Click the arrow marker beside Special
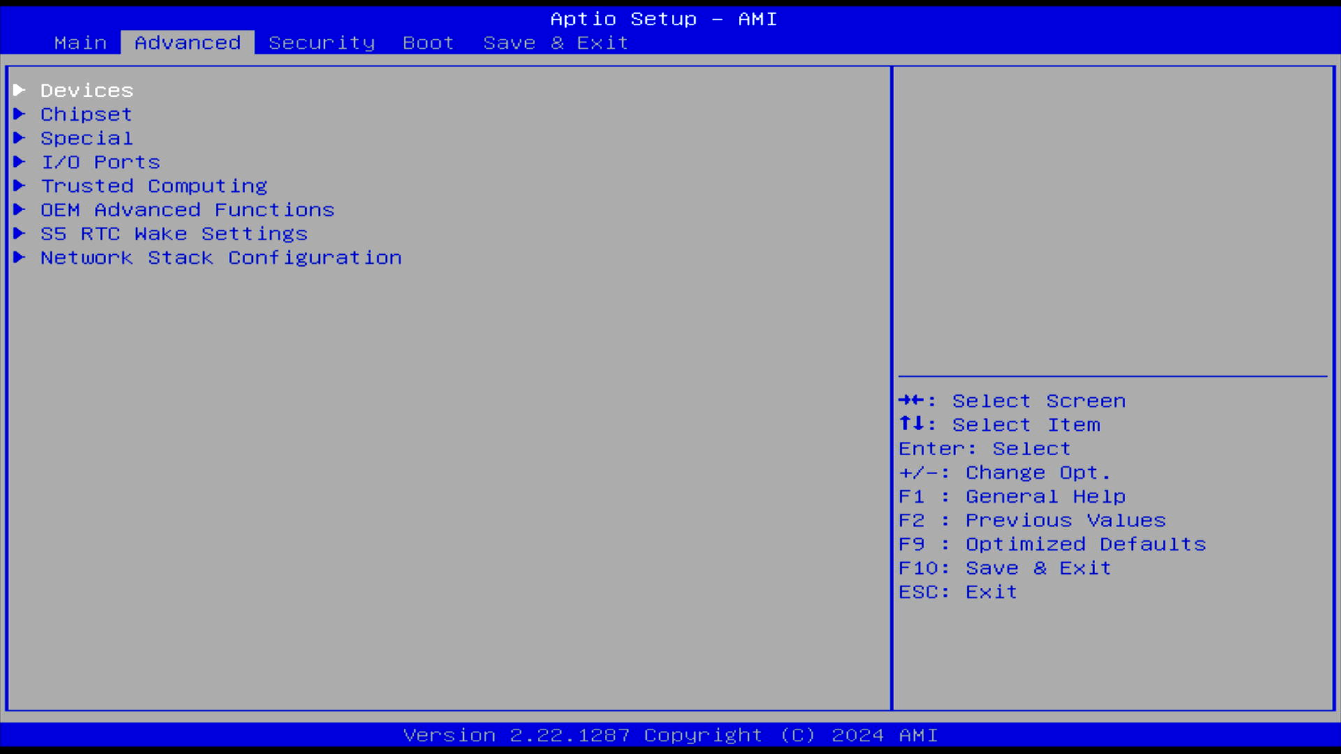The width and height of the screenshot is (1341, 754). (20, 138)
